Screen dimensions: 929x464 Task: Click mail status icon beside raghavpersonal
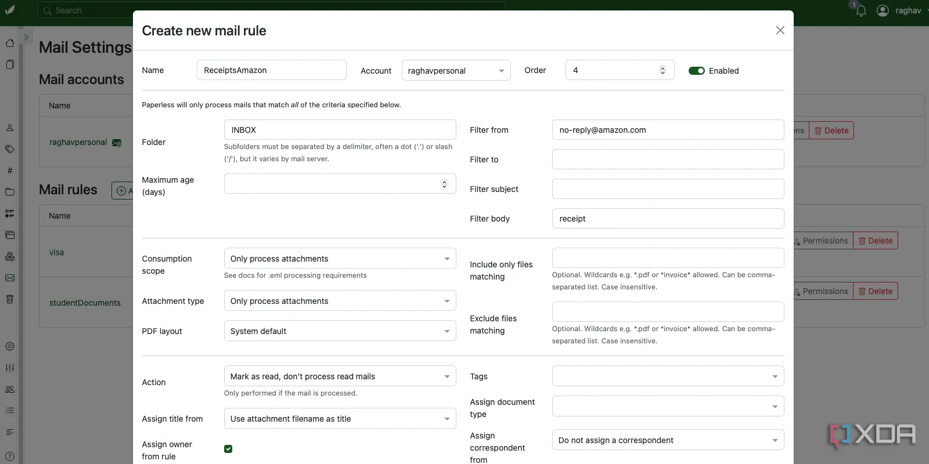[x=117, y=143]
